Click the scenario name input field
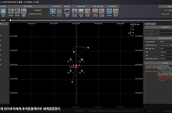The image size is (172, 113). click(x=166, y=31)
